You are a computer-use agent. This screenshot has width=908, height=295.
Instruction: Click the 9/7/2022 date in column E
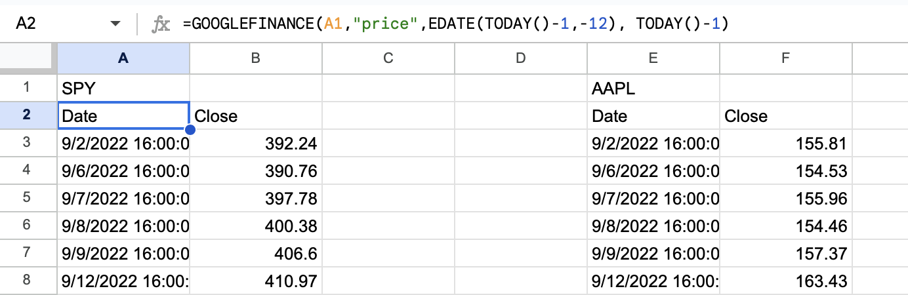(653, 198)
